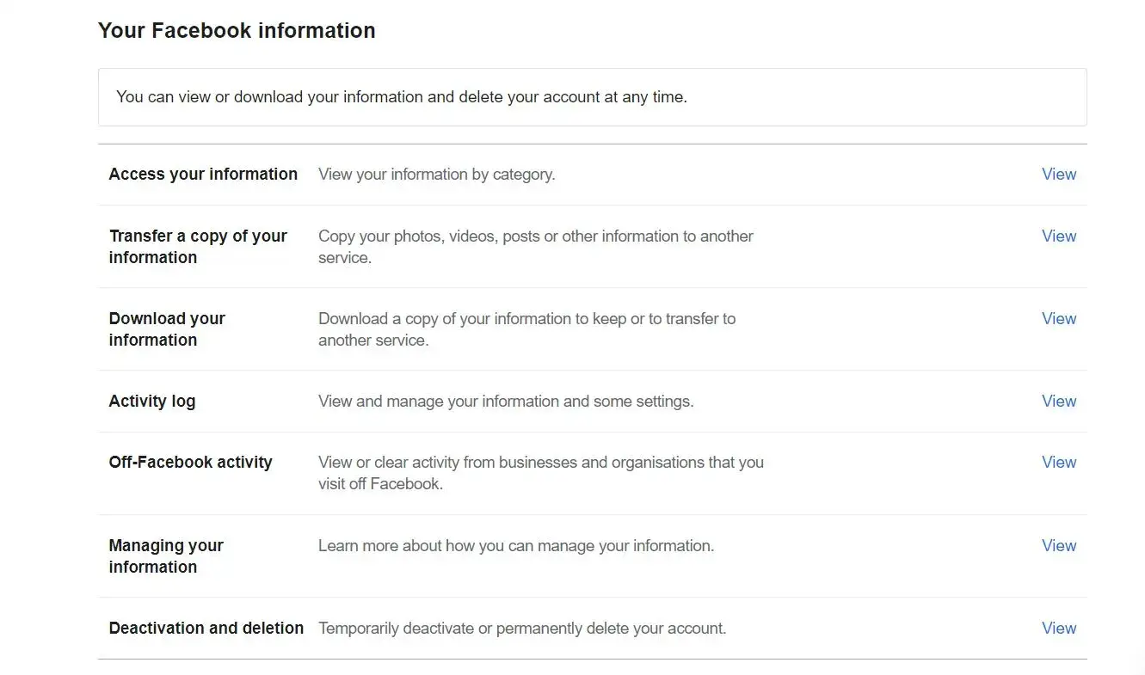Screen dimensions: 1145x675
Task: Open View for Transfer a copy of your information
Action: (1058, 236)
